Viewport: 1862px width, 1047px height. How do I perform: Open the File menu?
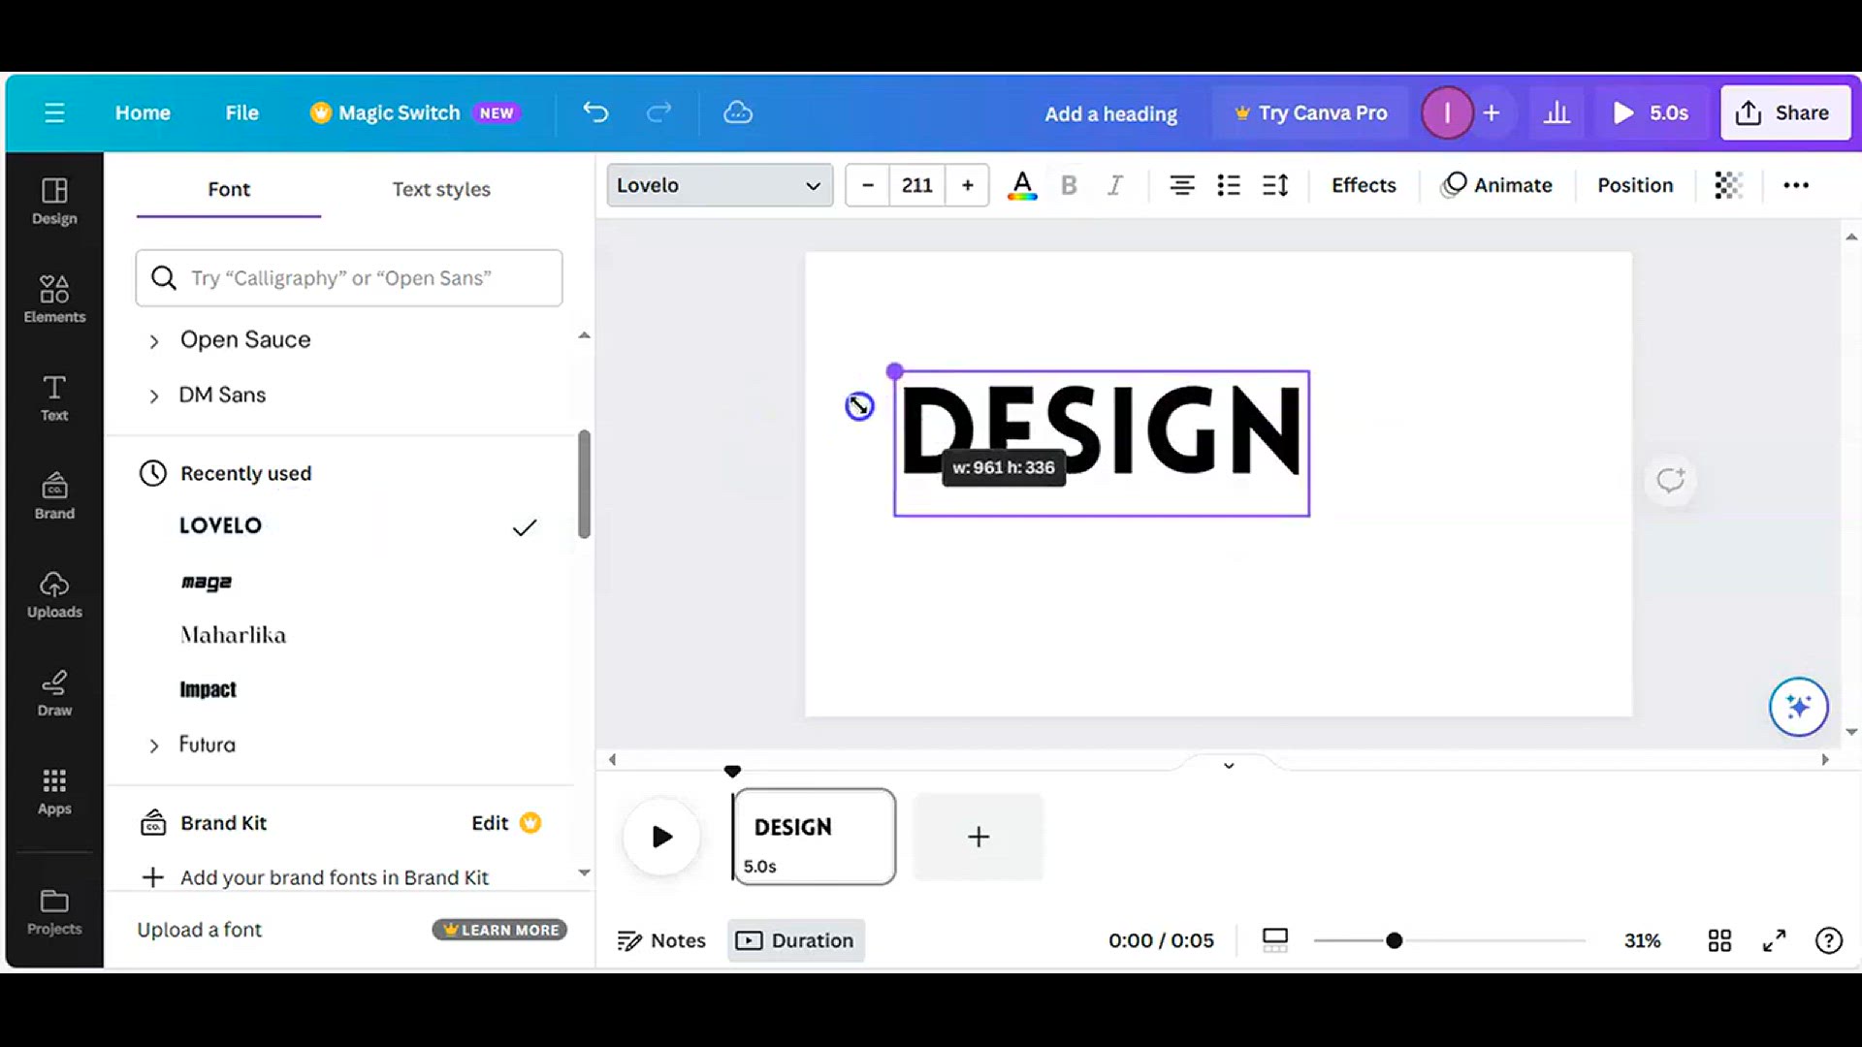241,112
